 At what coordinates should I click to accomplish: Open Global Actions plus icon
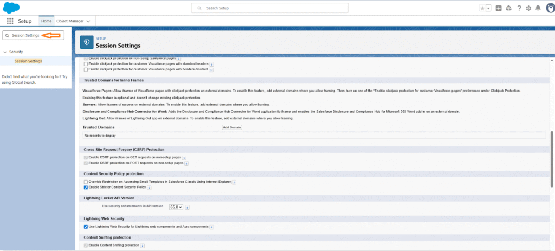pos(499,8)
